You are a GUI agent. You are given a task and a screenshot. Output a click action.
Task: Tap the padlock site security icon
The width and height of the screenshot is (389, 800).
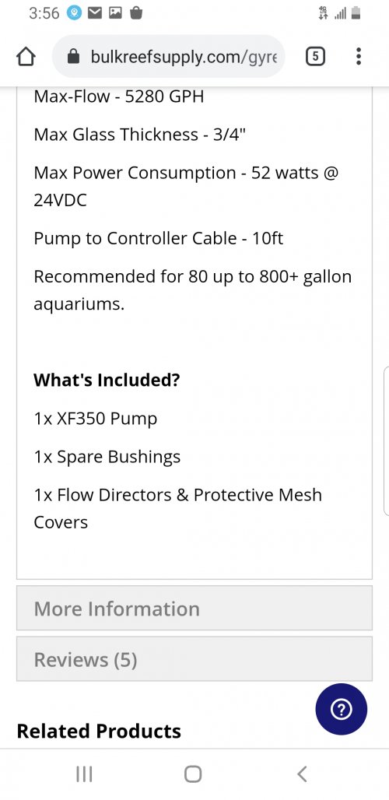click(x=73, y=57)
